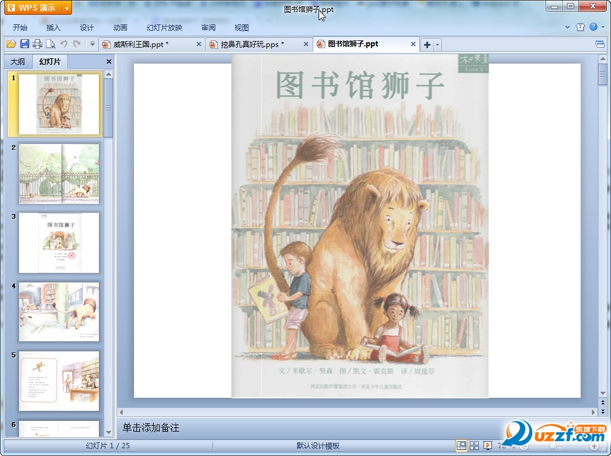
Task: Select slide 4 thumbnail with walking lion
Action: click(59, 312)
